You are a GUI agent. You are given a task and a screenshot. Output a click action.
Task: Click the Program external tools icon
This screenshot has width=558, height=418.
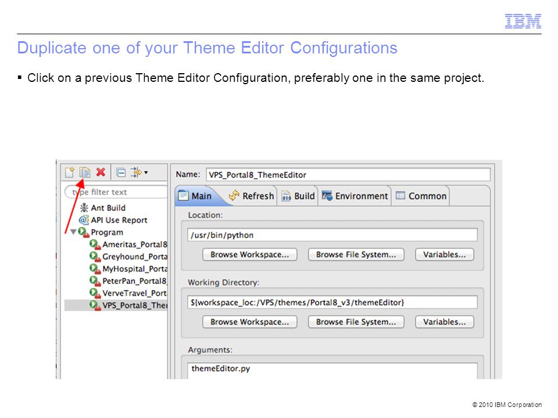[84, 232]
